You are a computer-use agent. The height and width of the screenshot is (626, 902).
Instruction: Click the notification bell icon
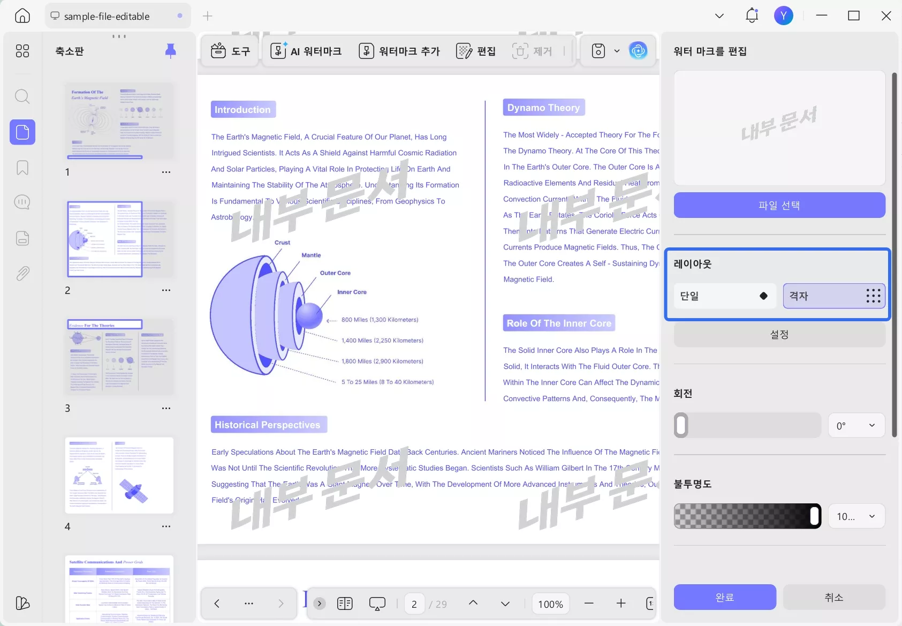pyautogui.click(x=752, y=16)
